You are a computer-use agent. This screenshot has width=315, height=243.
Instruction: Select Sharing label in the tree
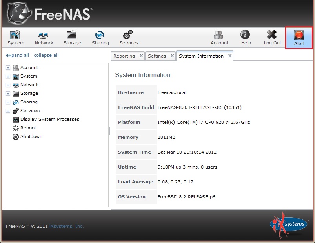click(x=29, y=102)
